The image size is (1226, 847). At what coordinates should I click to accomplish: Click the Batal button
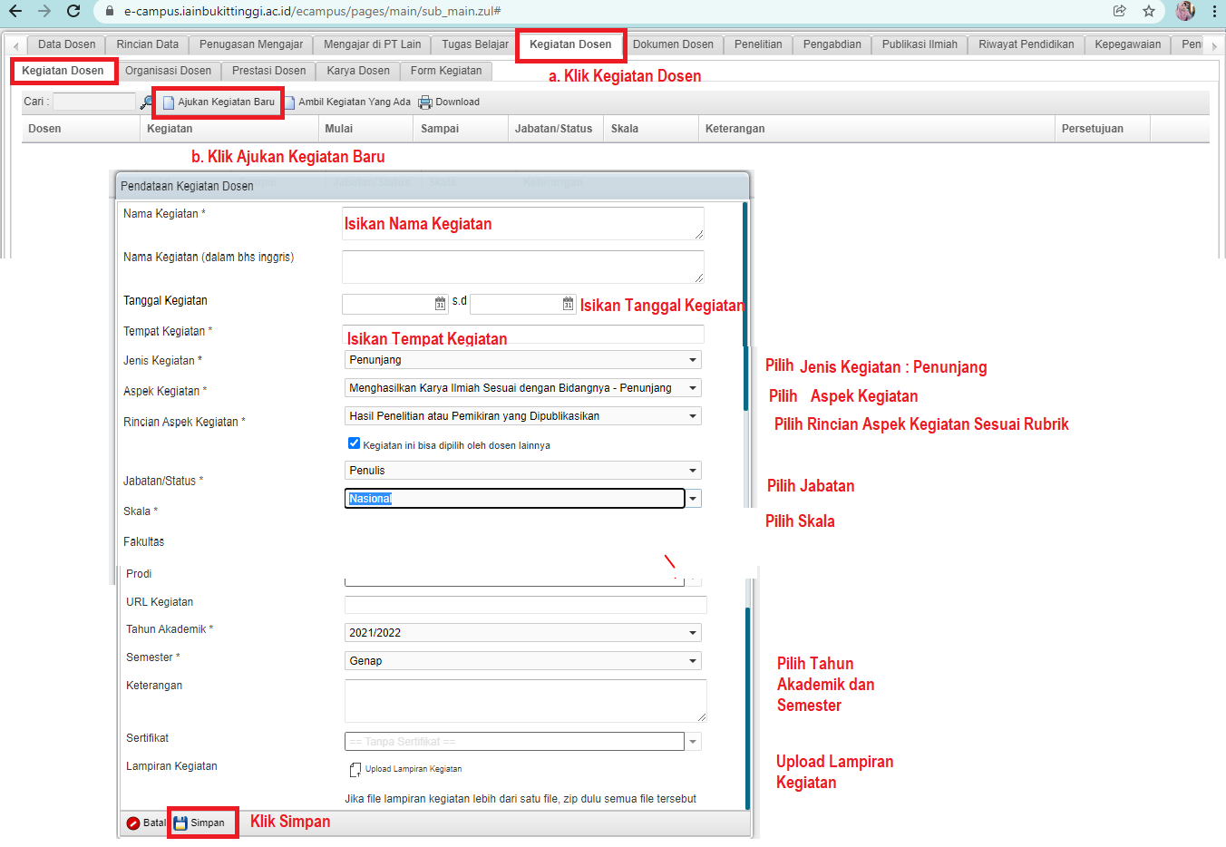[146, 823]
